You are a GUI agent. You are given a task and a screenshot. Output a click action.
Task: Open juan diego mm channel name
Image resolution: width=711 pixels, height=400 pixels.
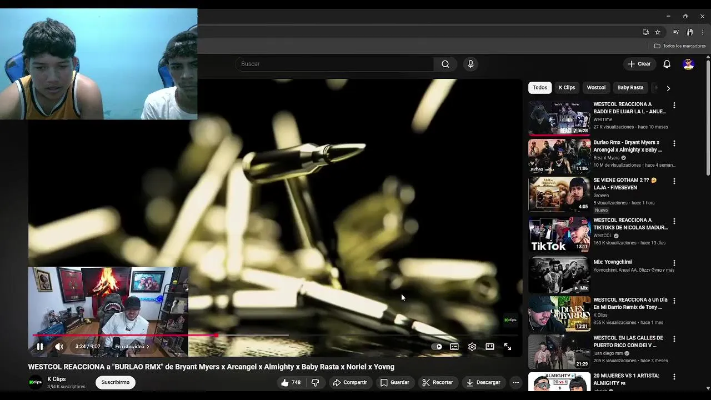(x=608, y=353)
